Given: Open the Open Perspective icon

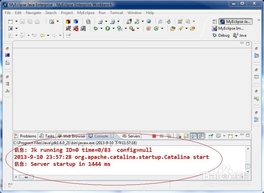Looking at the screenshot, I should (x=215, y=21).
